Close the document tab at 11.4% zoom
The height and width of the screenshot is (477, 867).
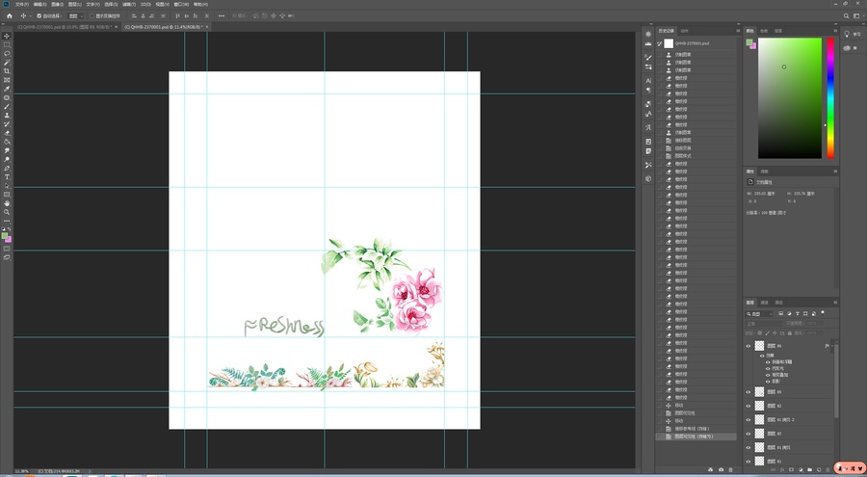pos(207,27)
